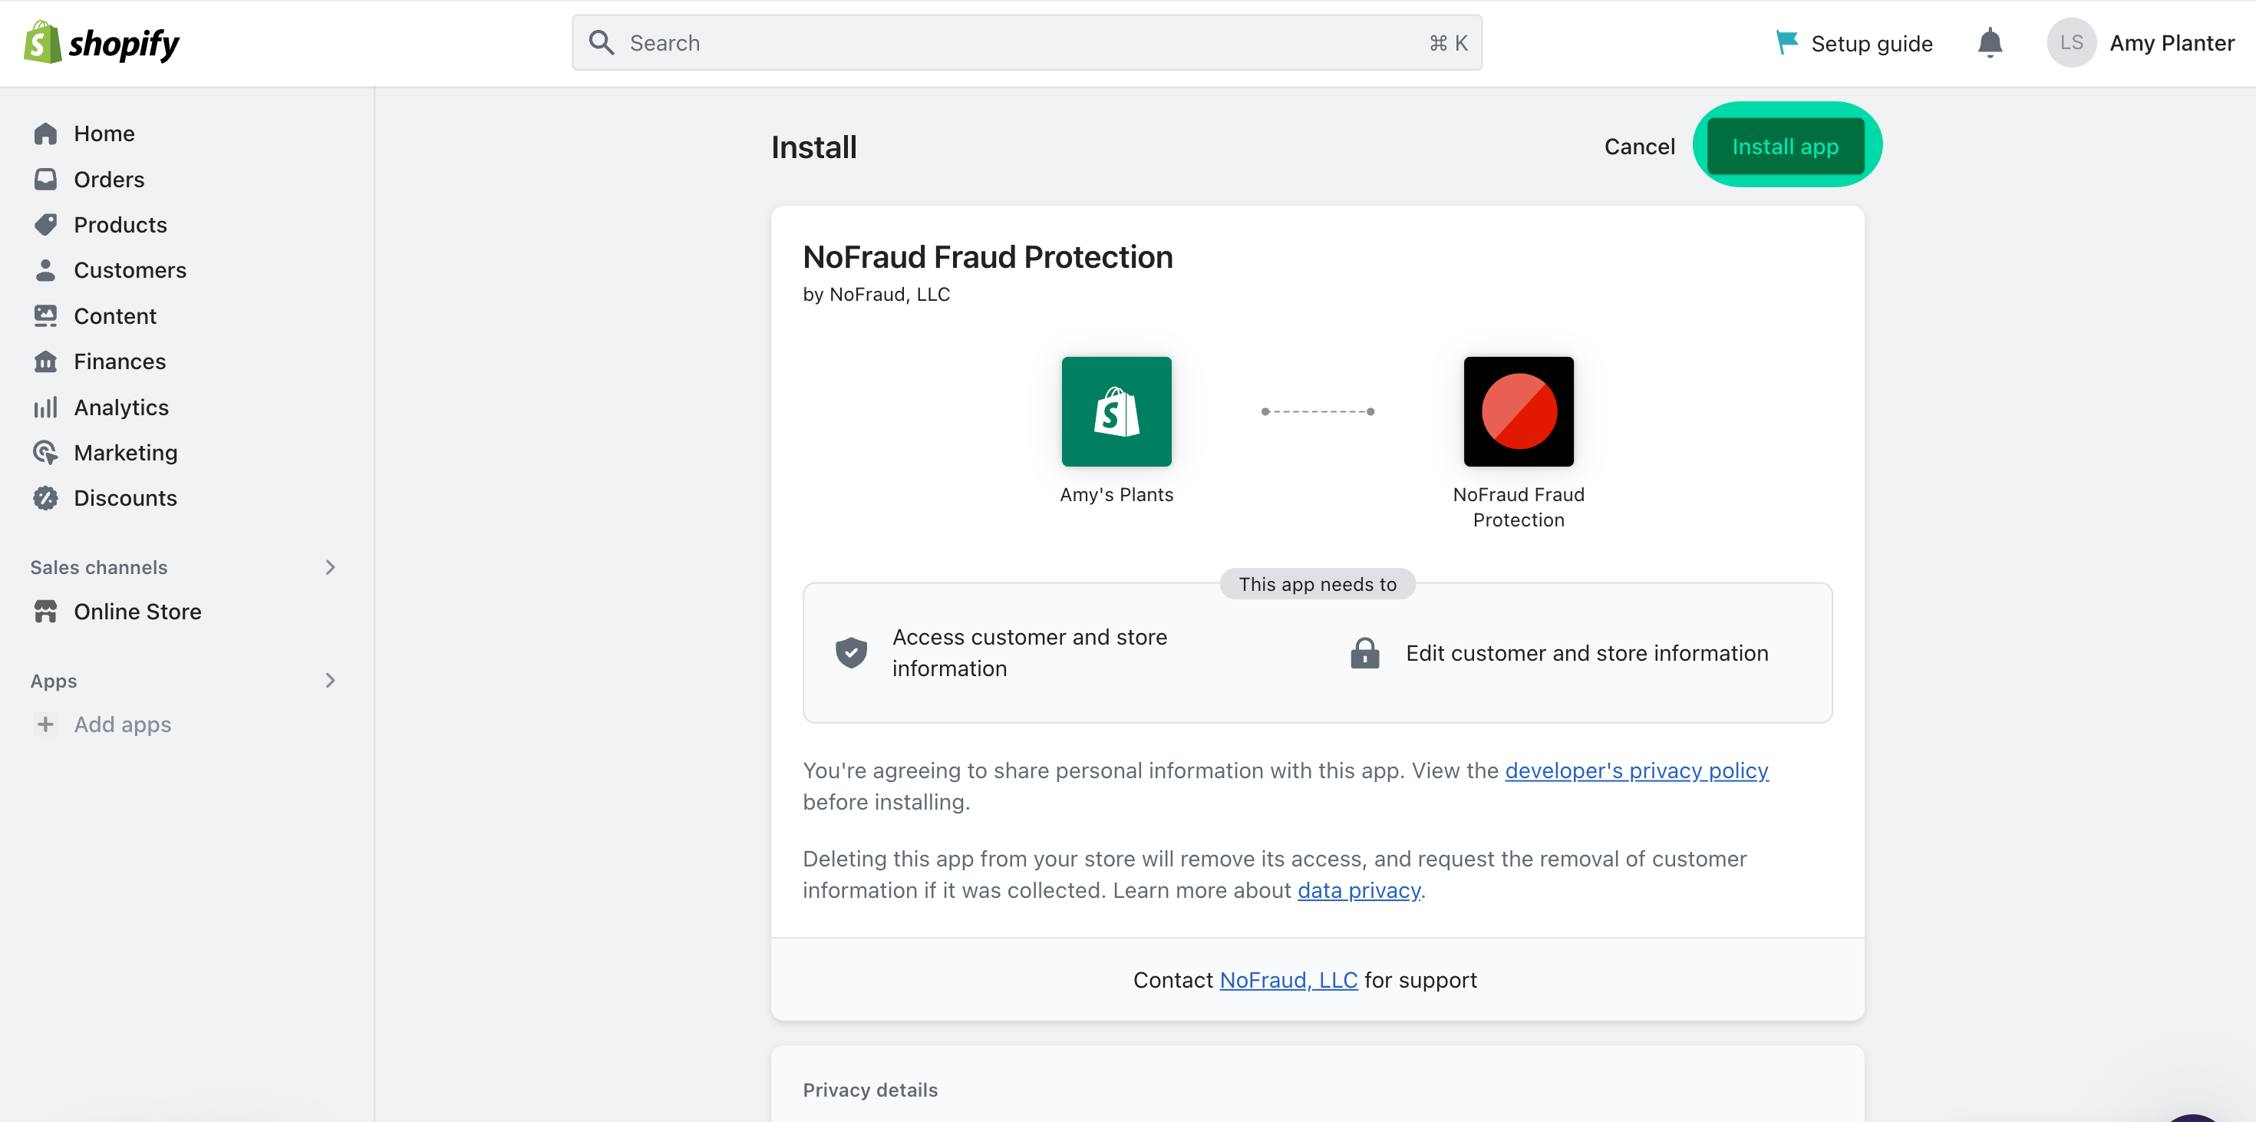Open Analytics with the bar chart icon
The width and height of the screenshot is (2256, 1122).
tap(46, 407)
